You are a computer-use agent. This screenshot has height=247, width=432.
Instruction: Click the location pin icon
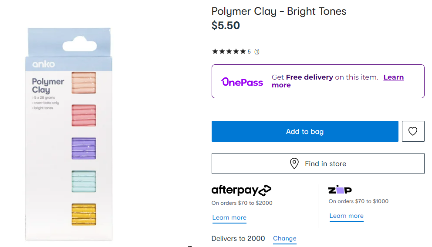(x=294, y=164)
